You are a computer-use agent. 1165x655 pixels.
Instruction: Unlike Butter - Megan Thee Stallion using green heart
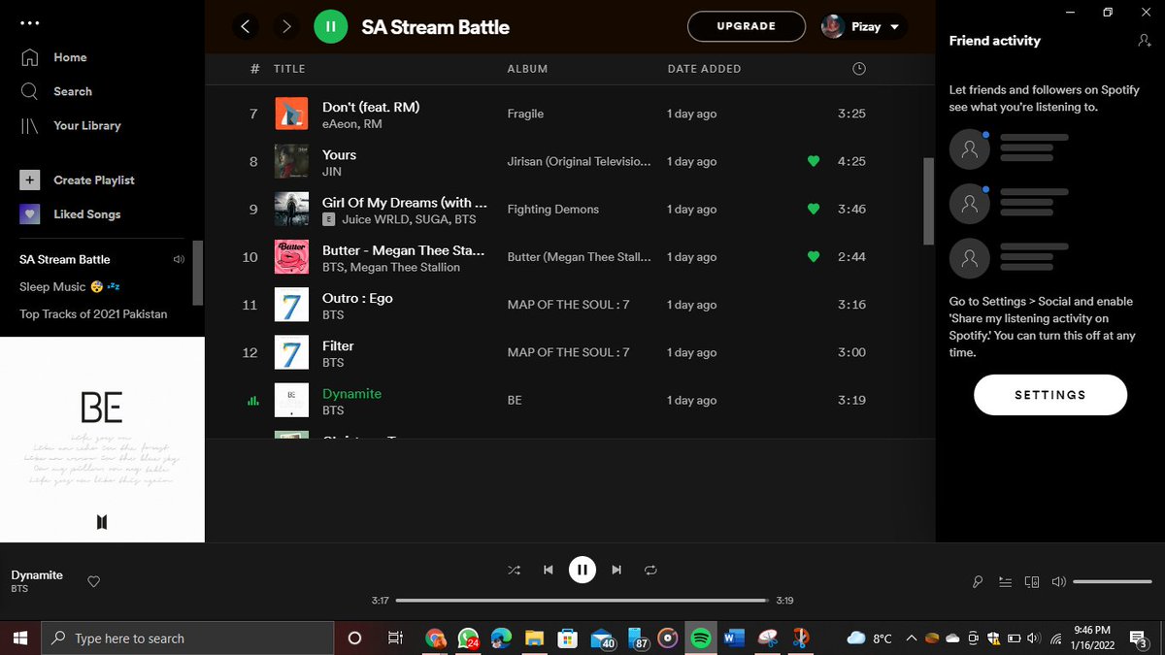tap(814, 256)
